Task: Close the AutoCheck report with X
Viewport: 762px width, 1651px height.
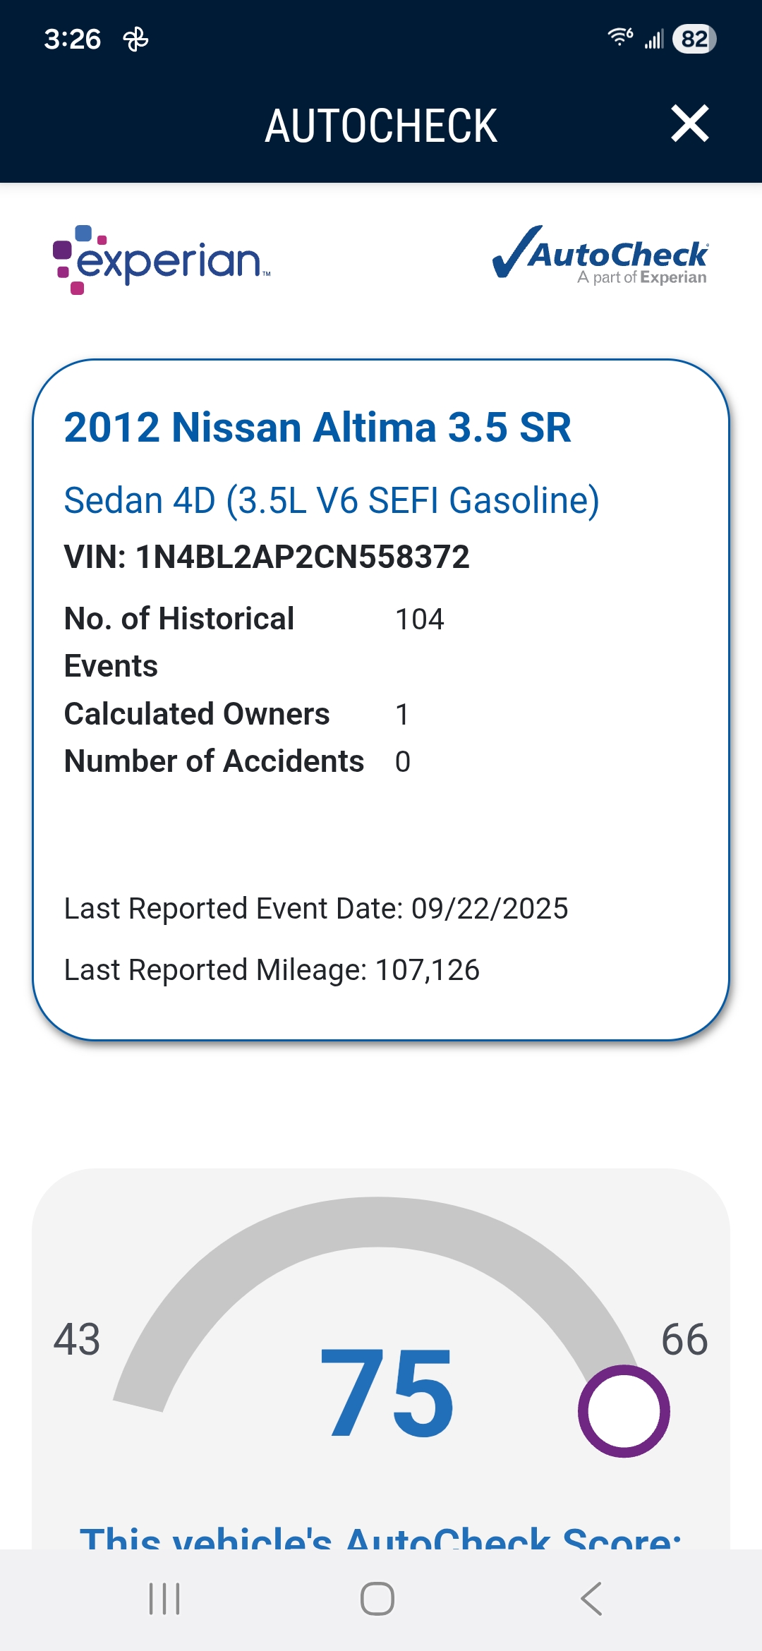Action: (689, 124)
